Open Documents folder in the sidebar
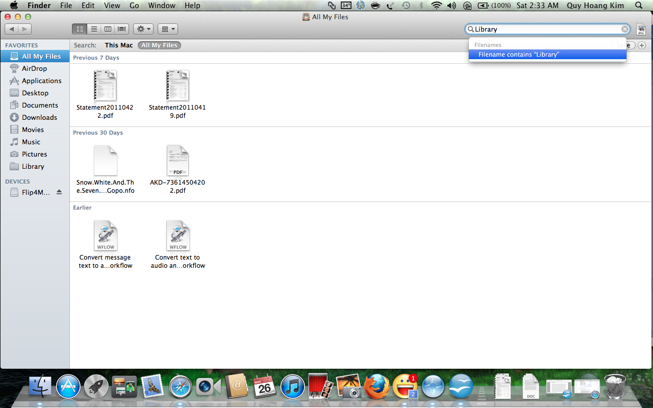Viewport: 653px width, 408px height. (x=35, y=105)
